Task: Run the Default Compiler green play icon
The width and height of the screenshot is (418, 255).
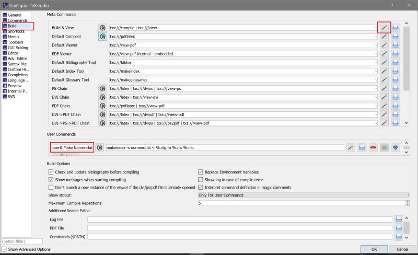Action: tap(102, 36)
